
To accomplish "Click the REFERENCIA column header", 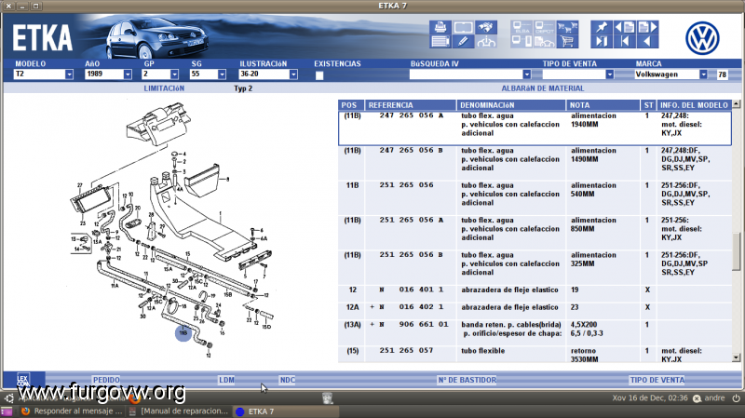I will (411, 105).
